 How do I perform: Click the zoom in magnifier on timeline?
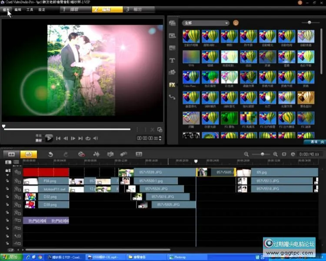[275, 154]
